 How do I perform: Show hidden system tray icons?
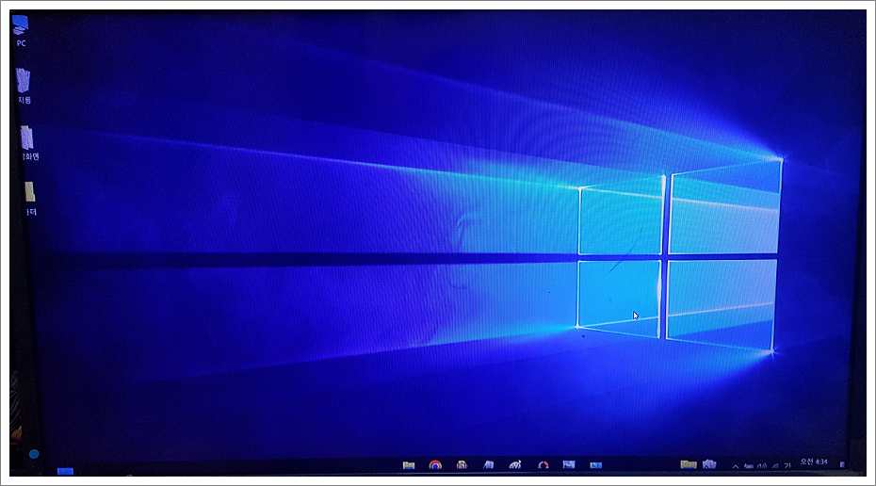click(x=736, y=466)
